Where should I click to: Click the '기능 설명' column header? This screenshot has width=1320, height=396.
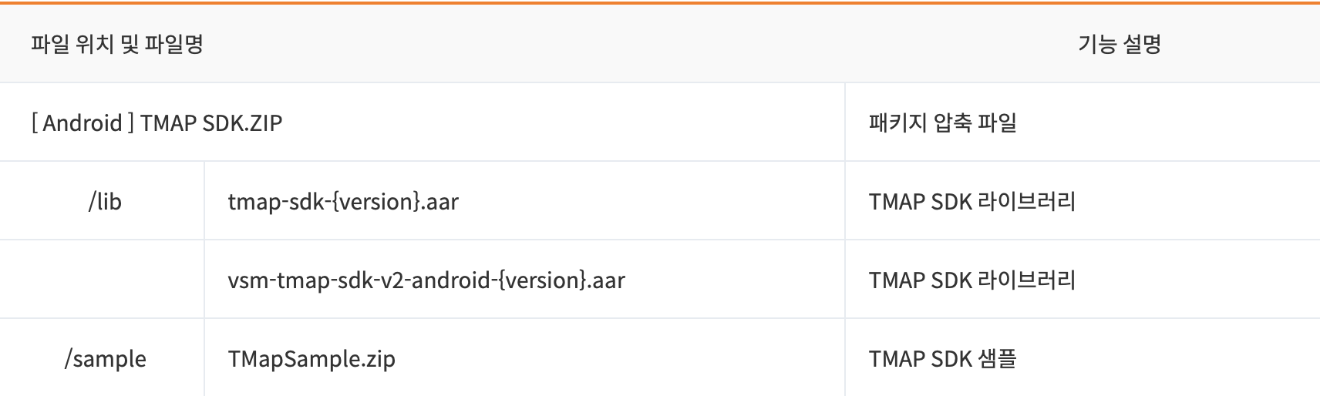tap(1120, 44)
